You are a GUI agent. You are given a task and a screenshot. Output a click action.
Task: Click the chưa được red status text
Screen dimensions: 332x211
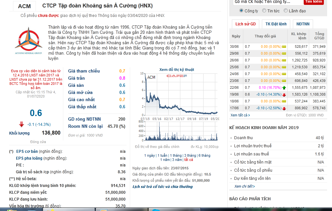coord(48,16)
